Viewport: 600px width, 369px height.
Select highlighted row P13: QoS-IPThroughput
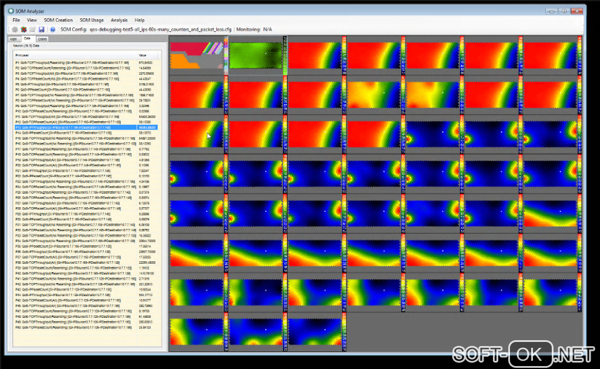(x=86, y=128)
